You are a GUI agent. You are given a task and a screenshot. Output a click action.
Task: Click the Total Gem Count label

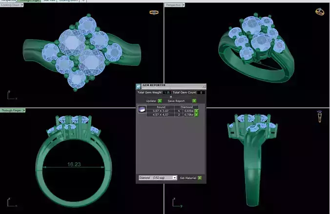pos(184,92)
